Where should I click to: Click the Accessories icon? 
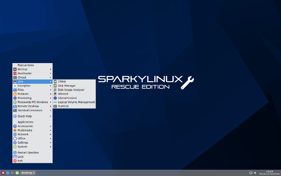(x=15, y=126)
